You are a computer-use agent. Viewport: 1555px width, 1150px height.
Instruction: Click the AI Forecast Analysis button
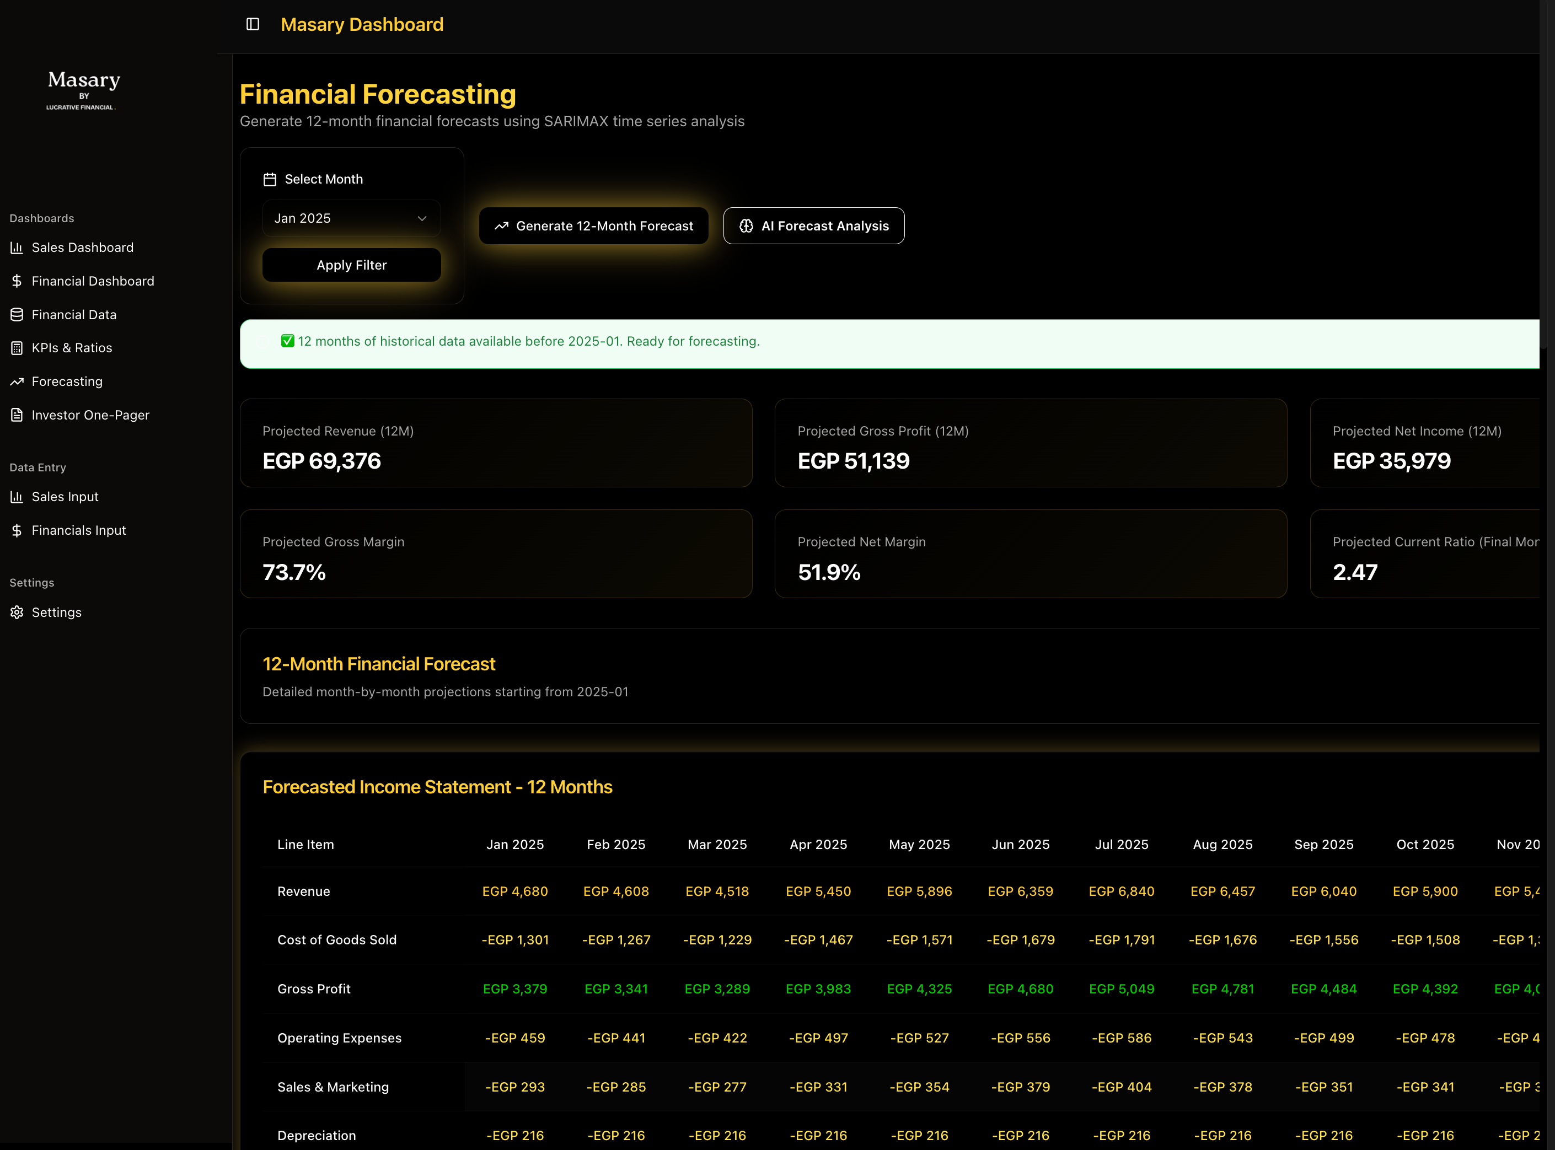pos(813,226)
